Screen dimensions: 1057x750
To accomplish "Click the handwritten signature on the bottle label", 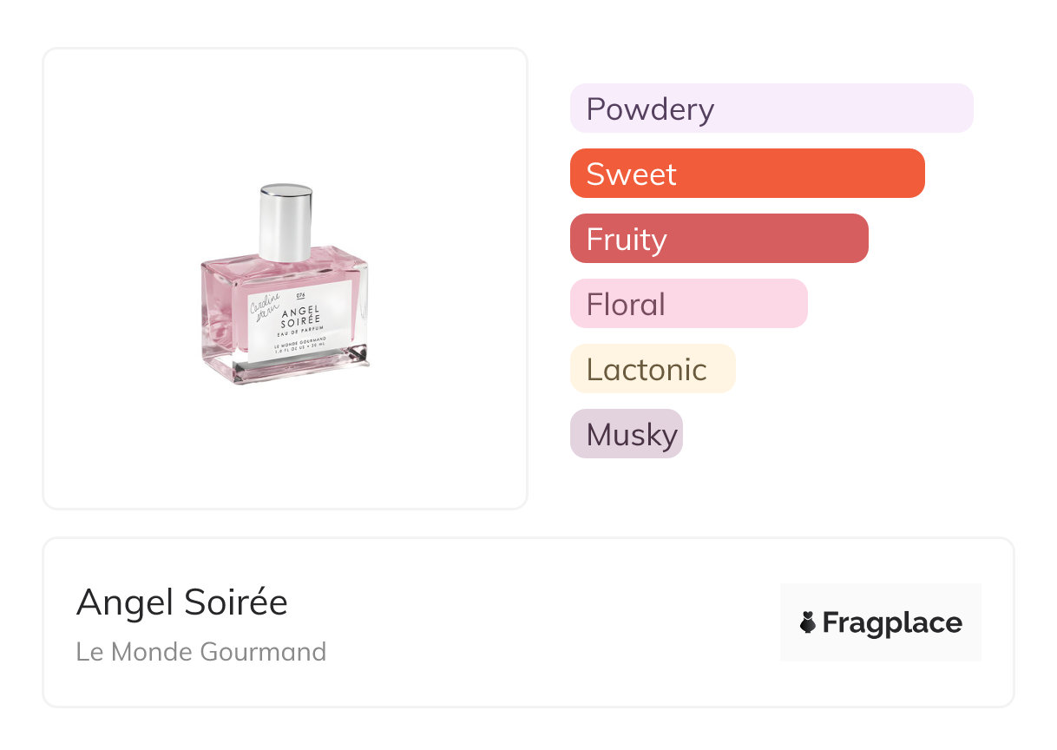I will 264,307.
